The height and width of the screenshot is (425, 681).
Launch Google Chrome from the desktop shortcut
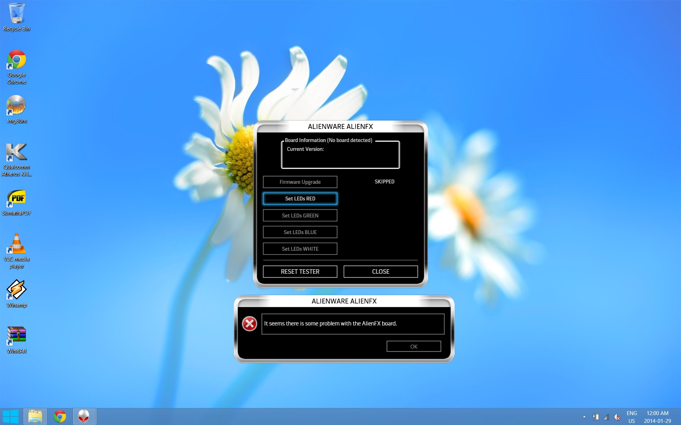16,67
